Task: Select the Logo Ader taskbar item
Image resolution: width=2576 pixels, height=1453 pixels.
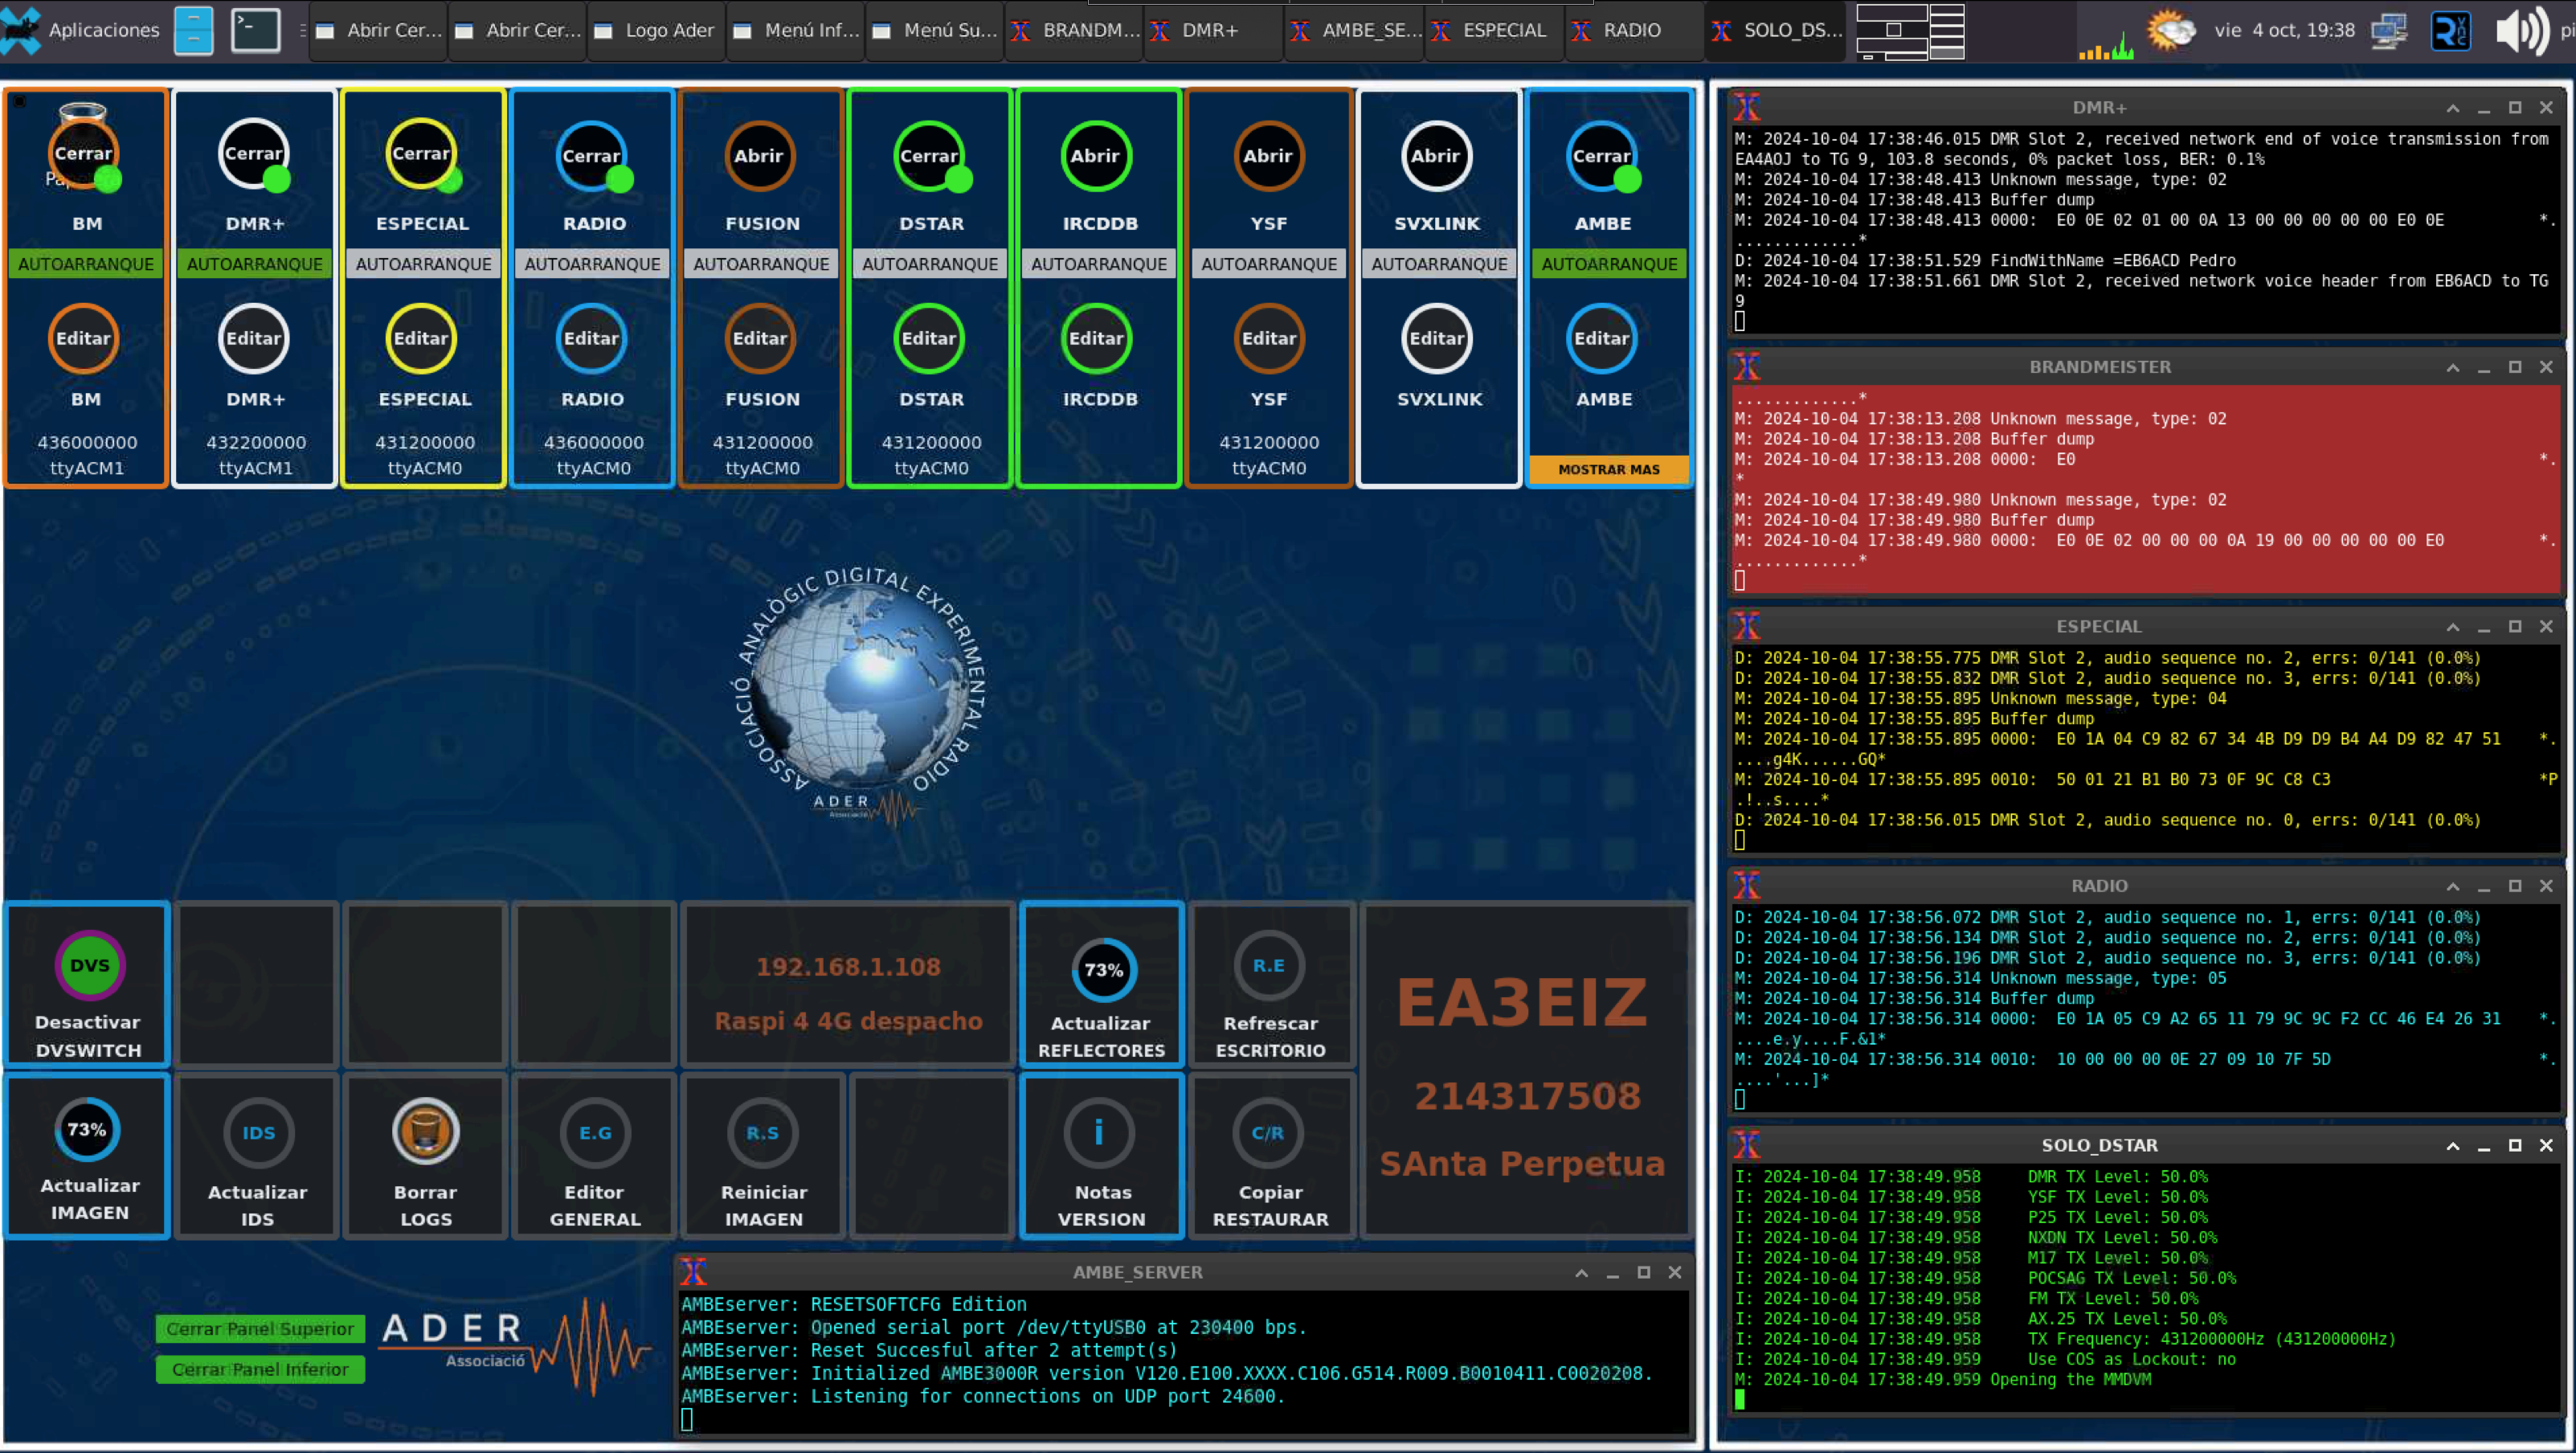Action: tap(656, 30)
